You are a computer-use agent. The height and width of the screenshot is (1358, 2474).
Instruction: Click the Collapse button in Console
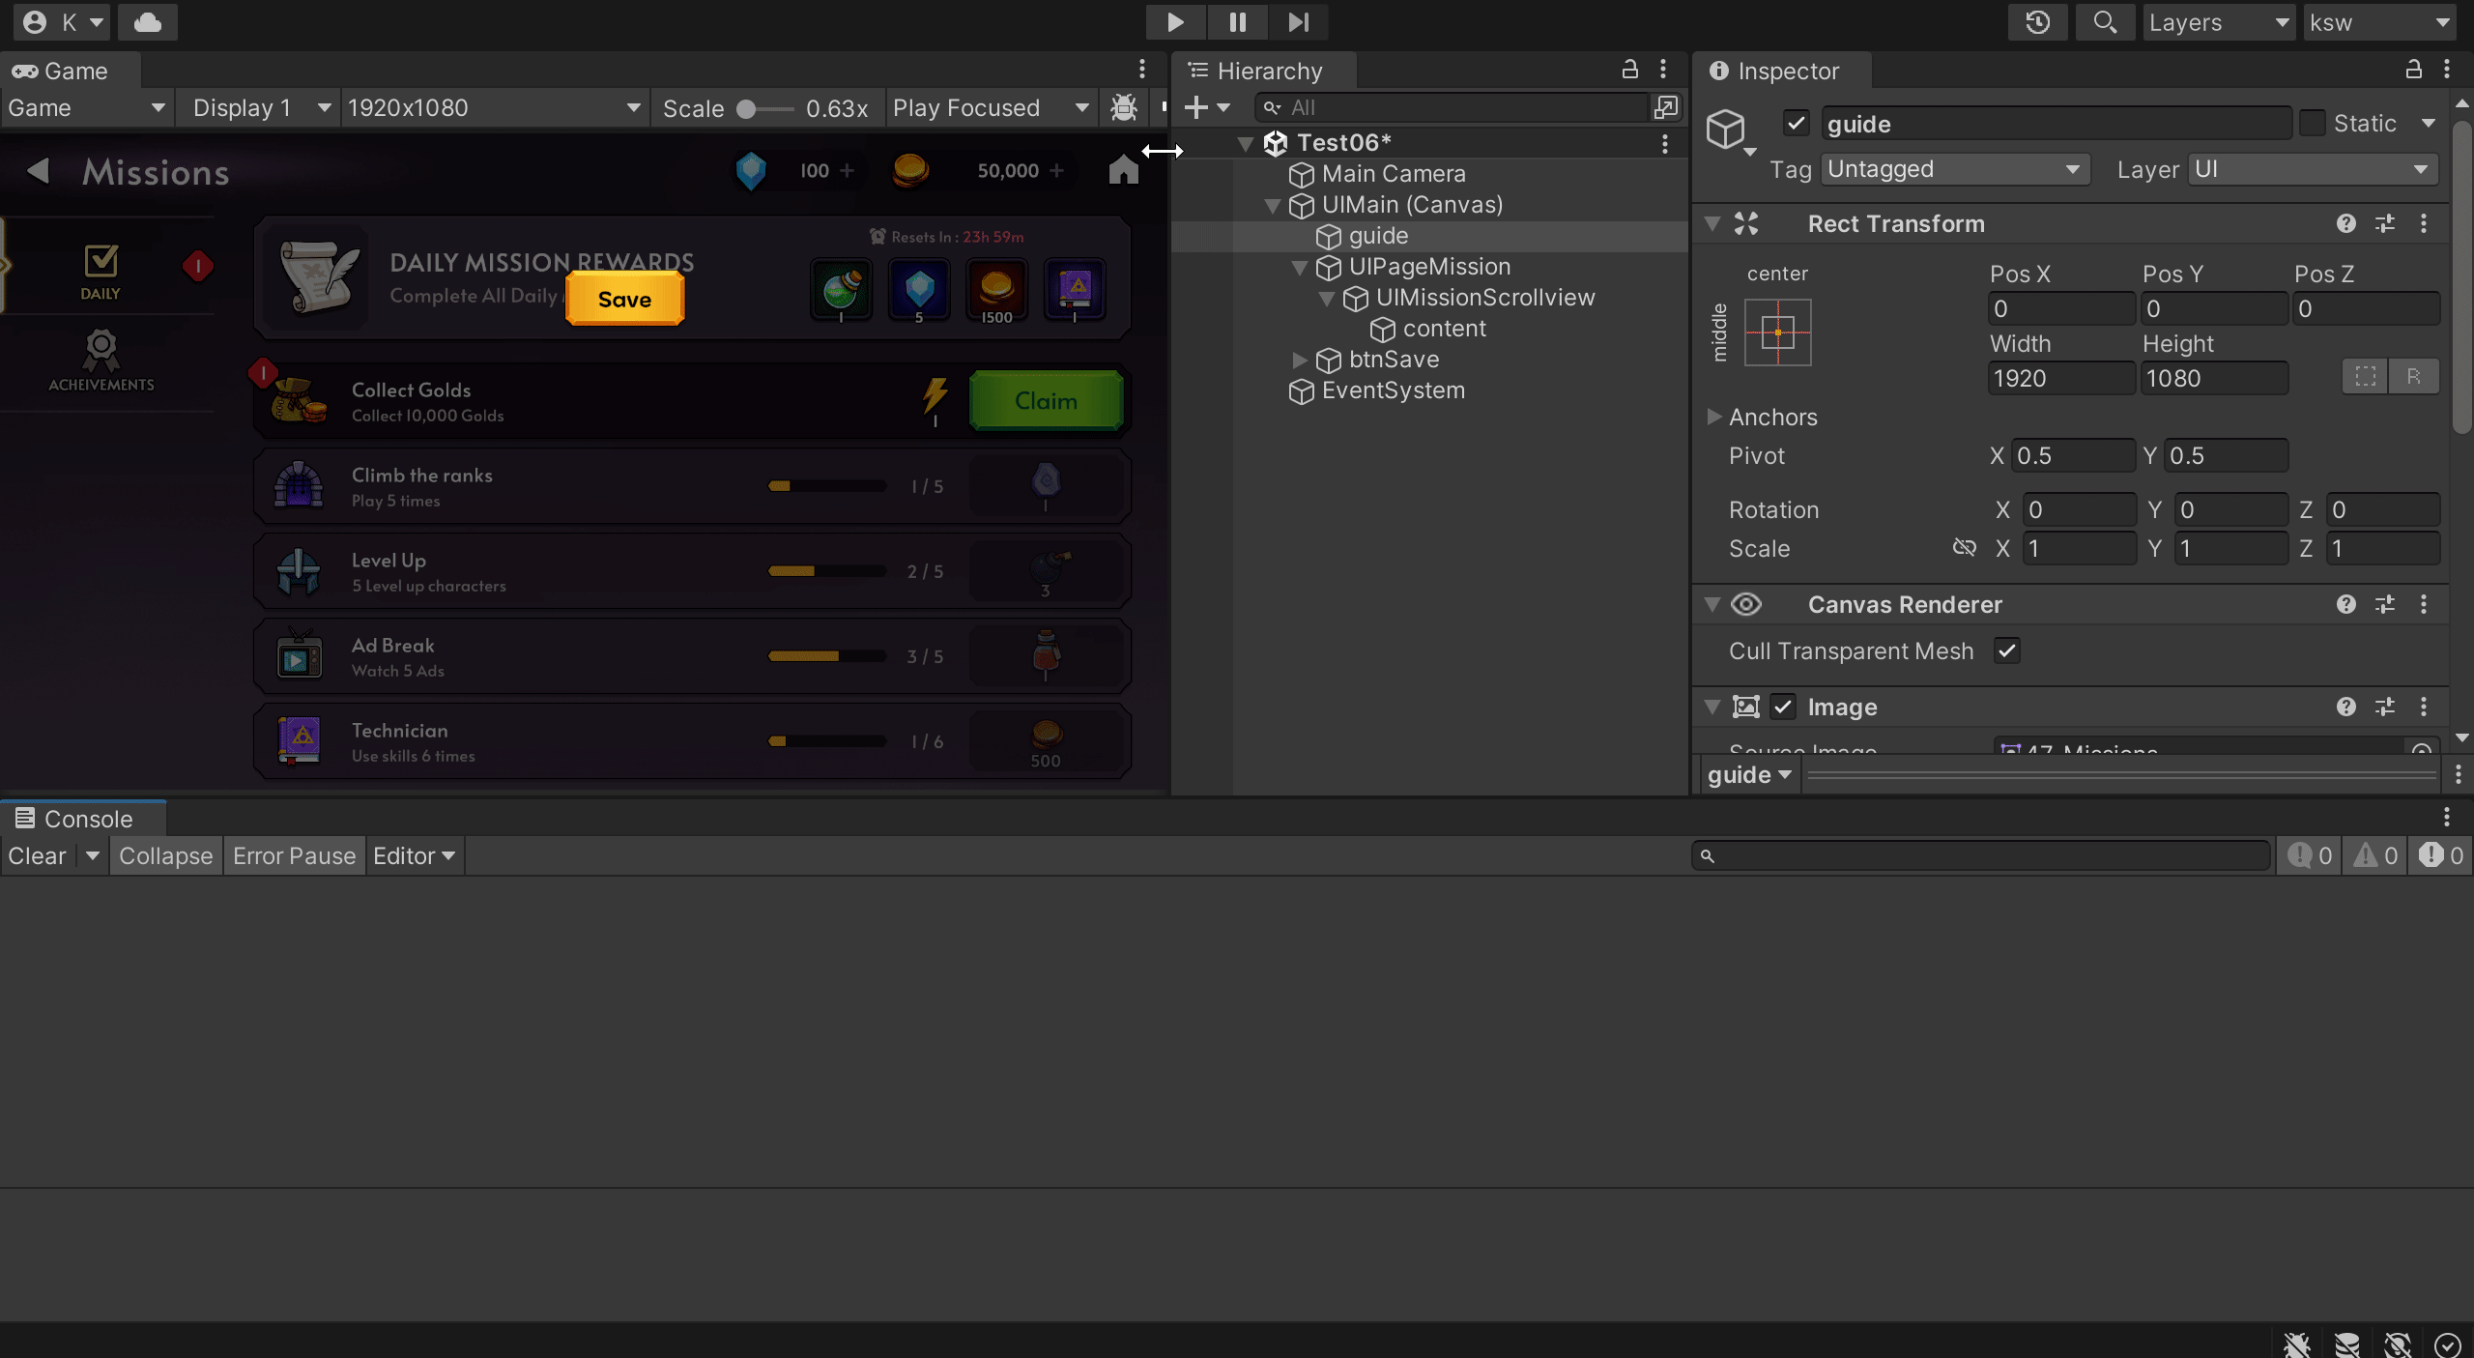[165, 855]
